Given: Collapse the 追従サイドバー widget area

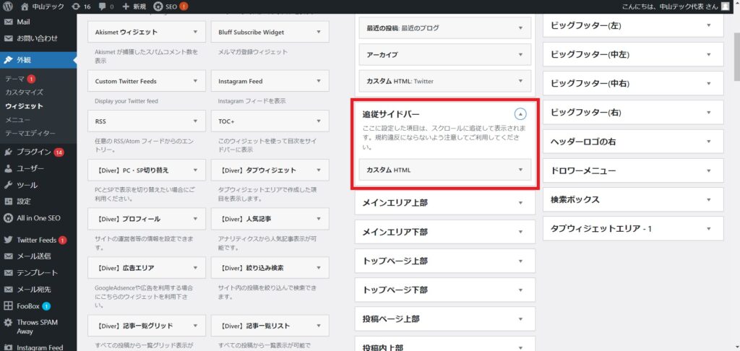Looking at the screenshot, I should pos(520,114).
